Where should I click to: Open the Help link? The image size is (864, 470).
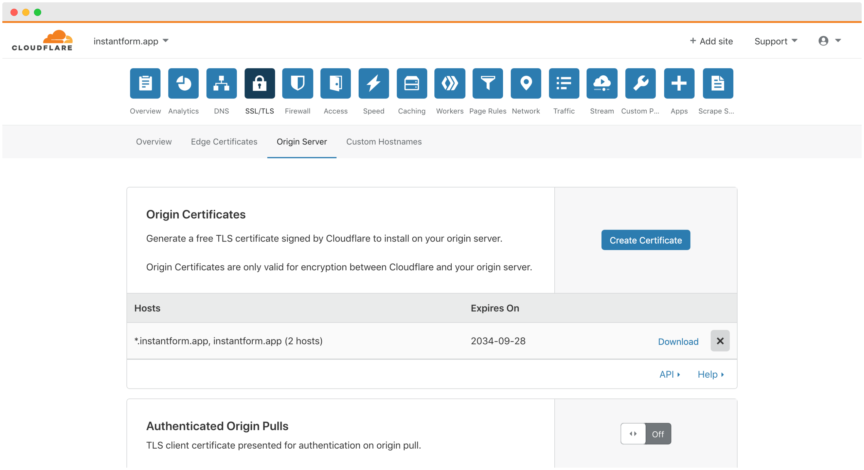pos(711,374)
